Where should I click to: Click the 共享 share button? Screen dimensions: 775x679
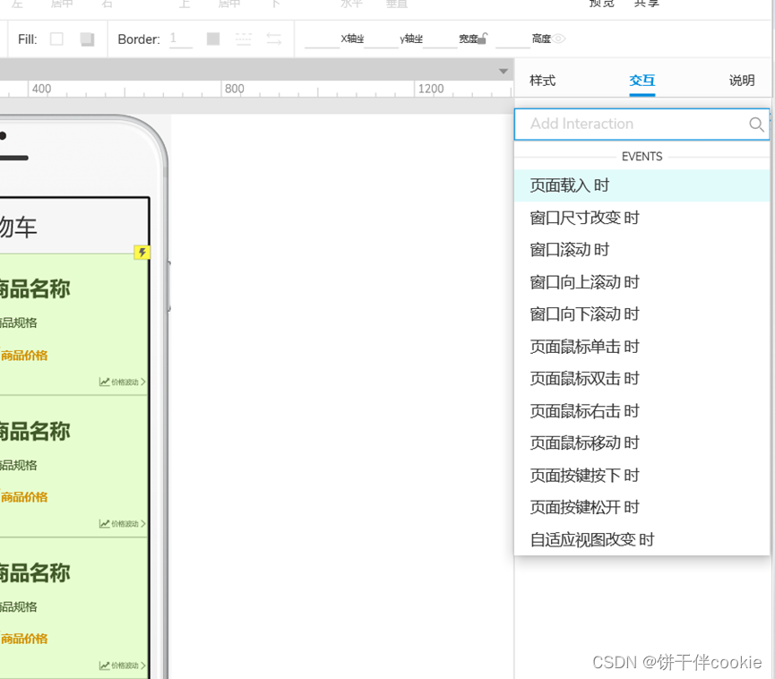tap(647, 4)
